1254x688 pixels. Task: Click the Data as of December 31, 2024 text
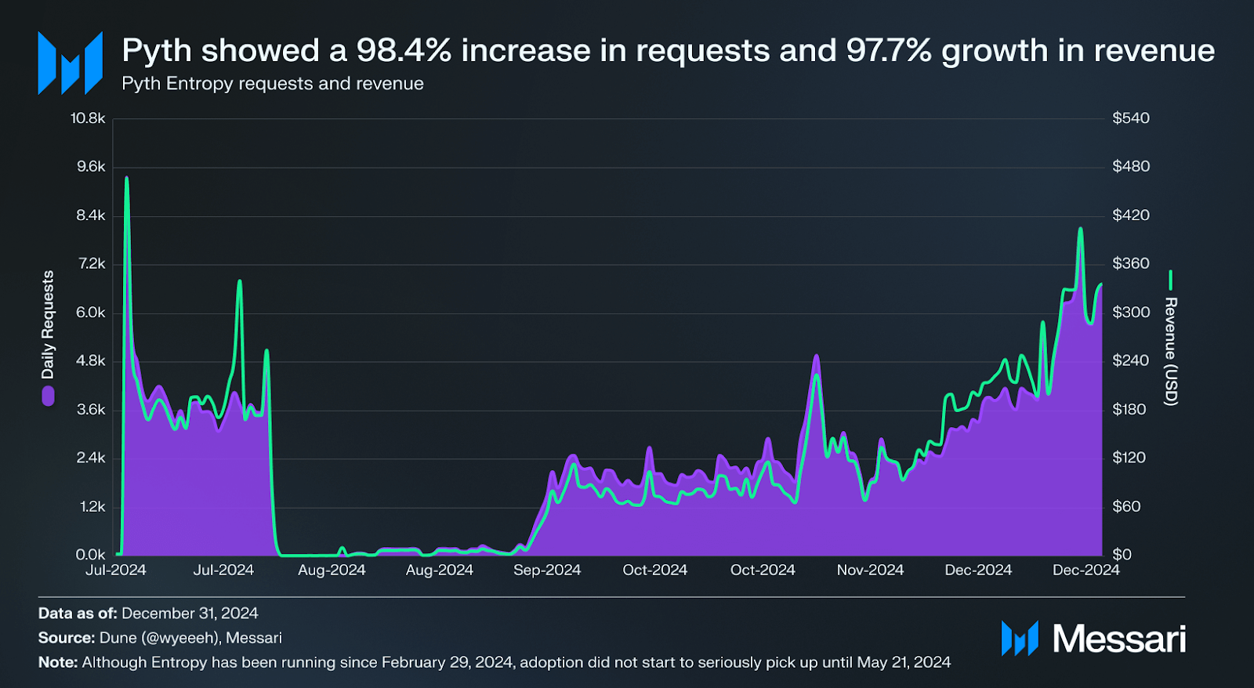(x=148, y=614)
